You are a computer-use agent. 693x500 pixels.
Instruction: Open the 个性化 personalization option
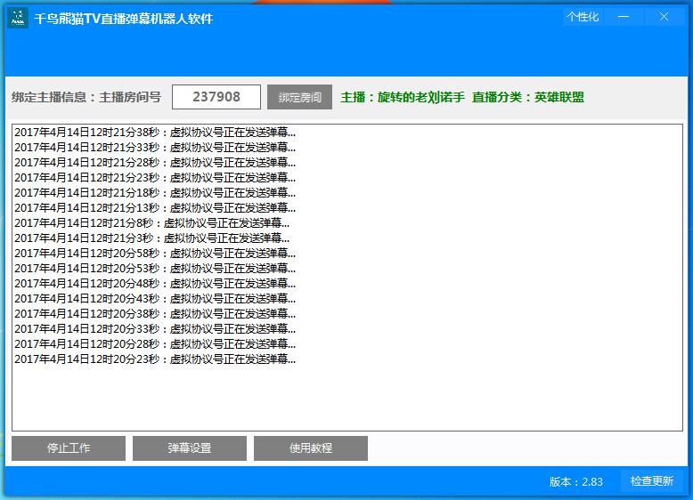tap(583, 17)
